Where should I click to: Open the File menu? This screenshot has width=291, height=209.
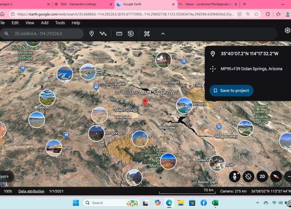click(x=2, y=23)
